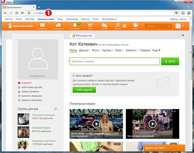Screen dimensions: 194x153
Task: Click the green + фото button
Action: coord(170,61)
